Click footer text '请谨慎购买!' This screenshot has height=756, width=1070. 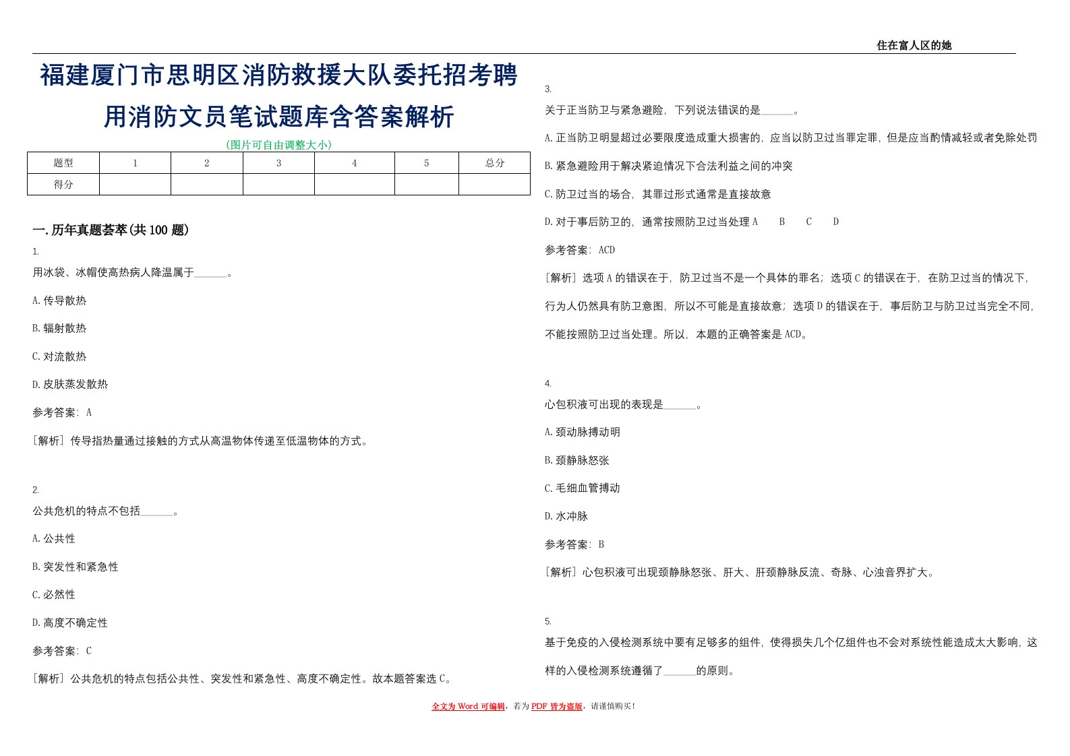pos(613,706)
